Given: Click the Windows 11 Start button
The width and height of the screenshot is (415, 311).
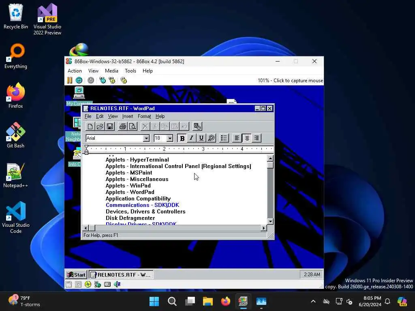Looking at the screenshot, I should coord(154,301).
